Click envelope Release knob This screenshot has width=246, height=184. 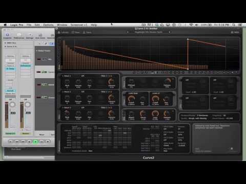[167, 113]
